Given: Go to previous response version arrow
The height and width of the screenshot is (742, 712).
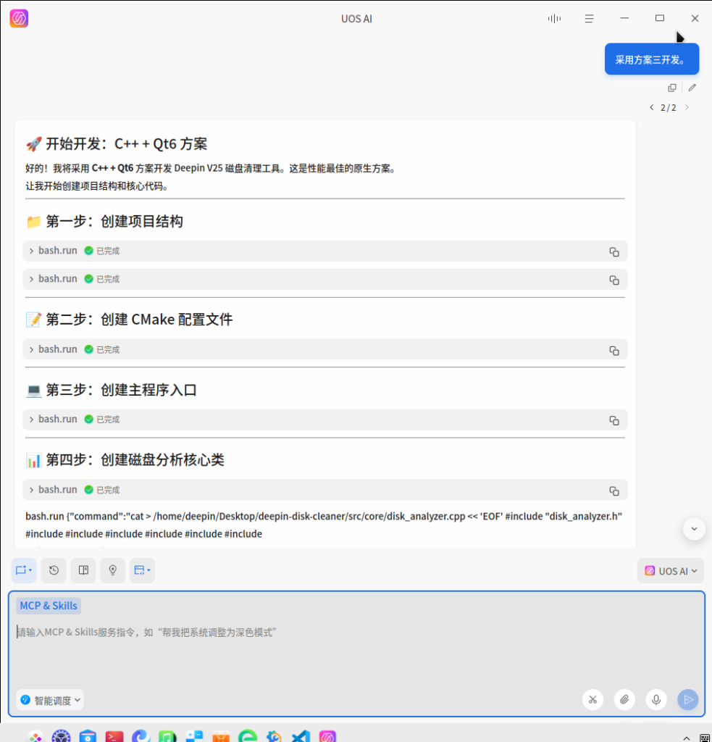Looking at the screenshot, I should (x=651, y=108).
